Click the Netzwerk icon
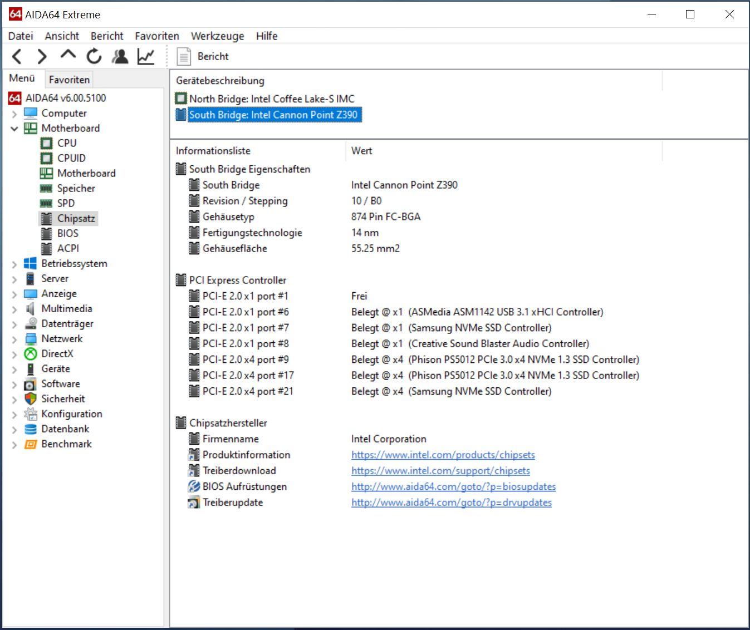The height and width of the screenshot is (630, 750). (x=30, y=339)
